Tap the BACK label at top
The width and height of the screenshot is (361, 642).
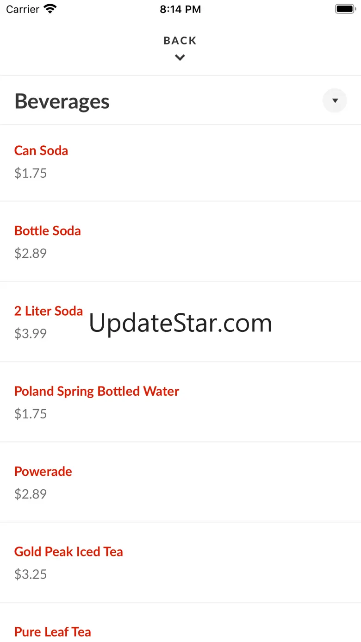pyautogui.click(x=180, y=41)
